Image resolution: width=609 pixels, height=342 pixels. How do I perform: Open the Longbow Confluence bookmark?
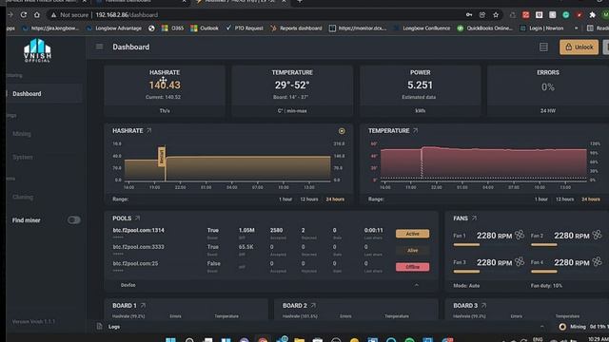pyautogui.click(x=422, y=28)
